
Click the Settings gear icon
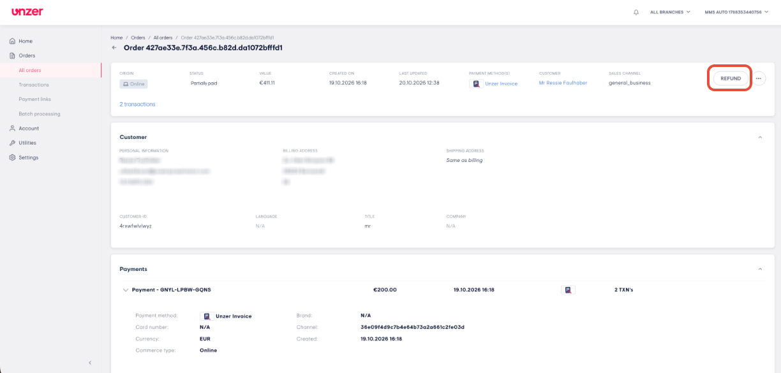coord(12,157)
